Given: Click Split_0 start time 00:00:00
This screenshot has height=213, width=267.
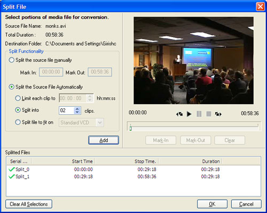Looking at the screenshot, I should tap(83, 169).
